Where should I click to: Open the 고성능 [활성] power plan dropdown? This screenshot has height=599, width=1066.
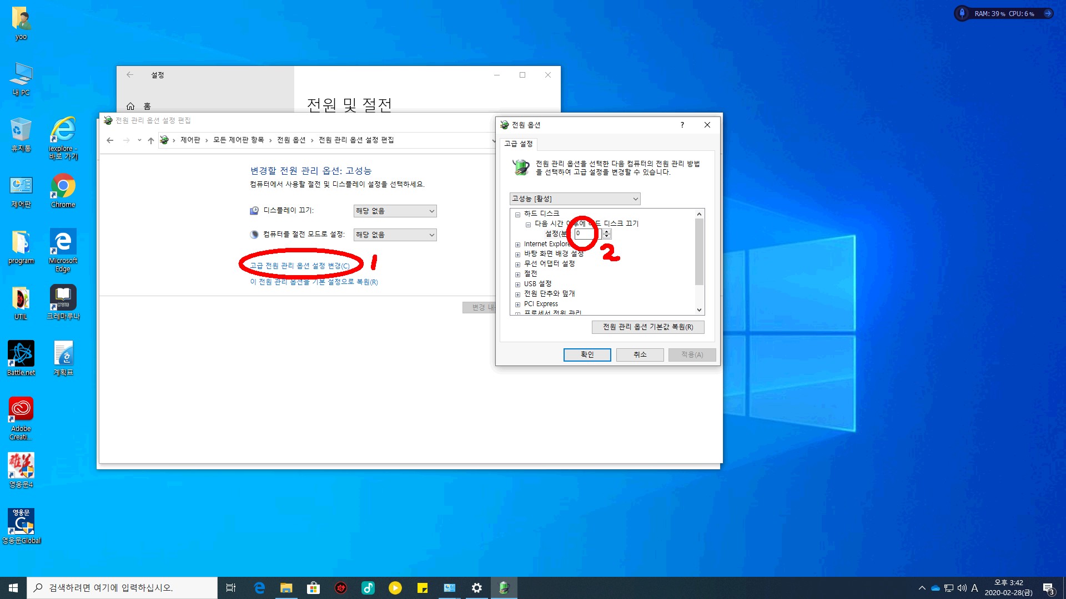(x=575, y=199)
